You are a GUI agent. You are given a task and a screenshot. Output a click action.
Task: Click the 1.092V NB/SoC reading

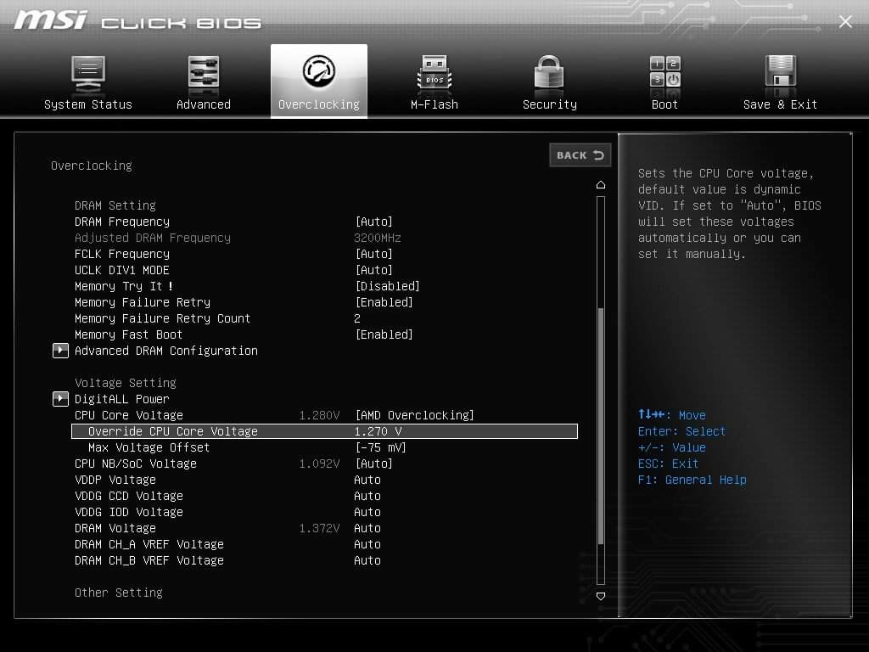(319, 464)
